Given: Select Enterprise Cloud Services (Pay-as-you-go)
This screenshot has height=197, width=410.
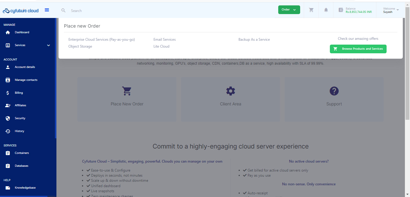Looking at the screenshot, I should pyautogui.click(x=101, y=40).
